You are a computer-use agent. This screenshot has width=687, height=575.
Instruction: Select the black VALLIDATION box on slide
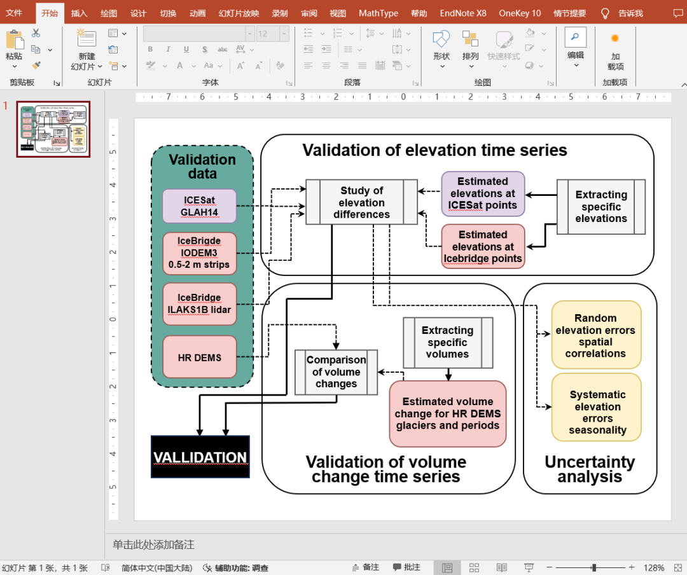coord(200,457)
